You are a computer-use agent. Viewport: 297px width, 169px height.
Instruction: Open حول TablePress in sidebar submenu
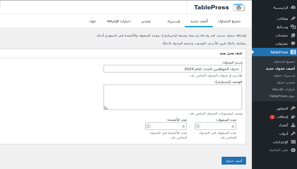282,96
